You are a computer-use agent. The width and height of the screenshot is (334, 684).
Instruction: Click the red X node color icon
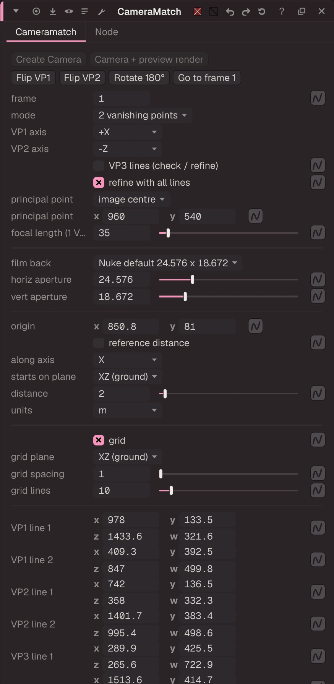click(198, 11)
